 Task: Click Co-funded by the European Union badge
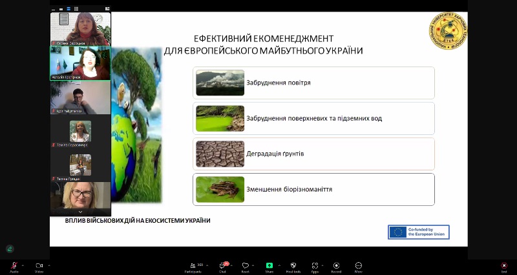418,232
